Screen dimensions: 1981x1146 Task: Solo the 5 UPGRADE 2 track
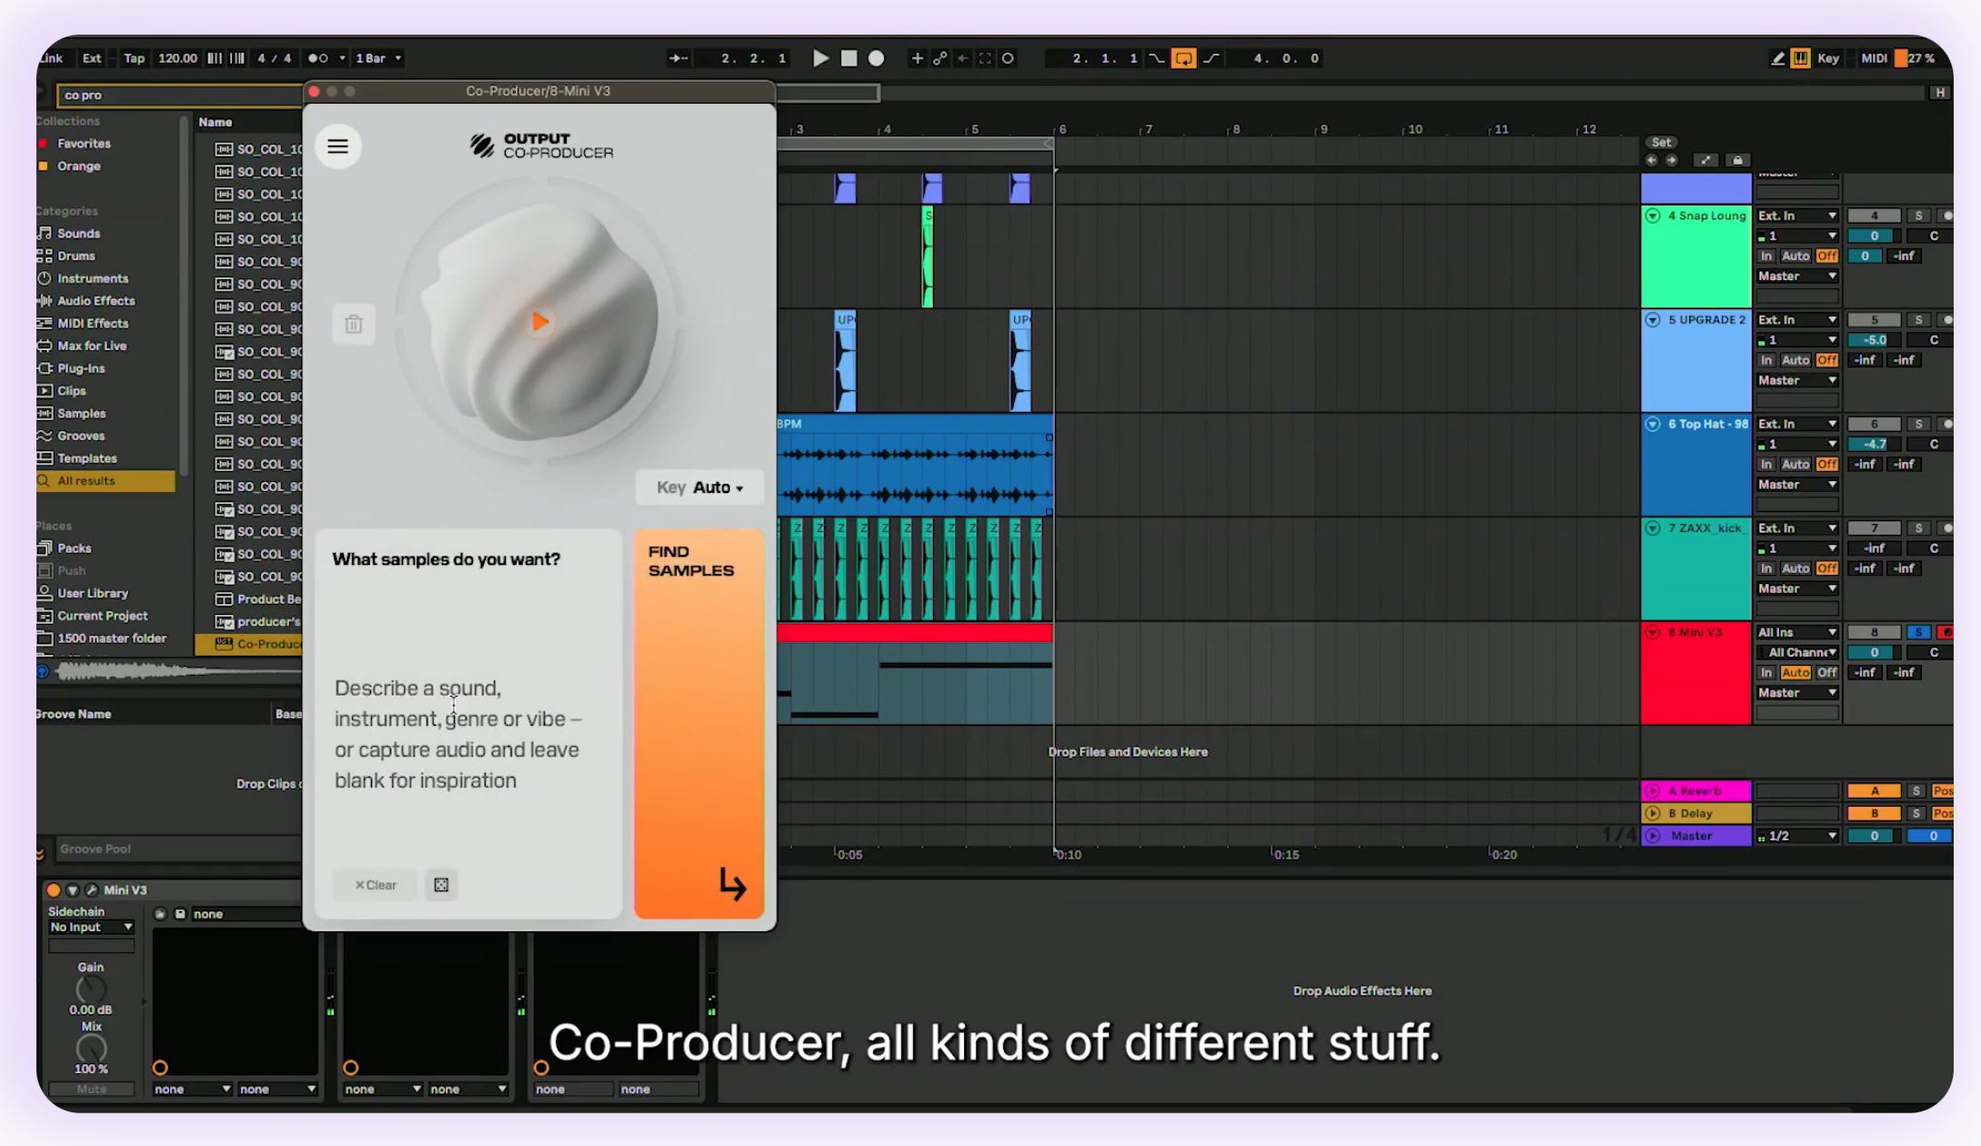tap(1918, 320)
